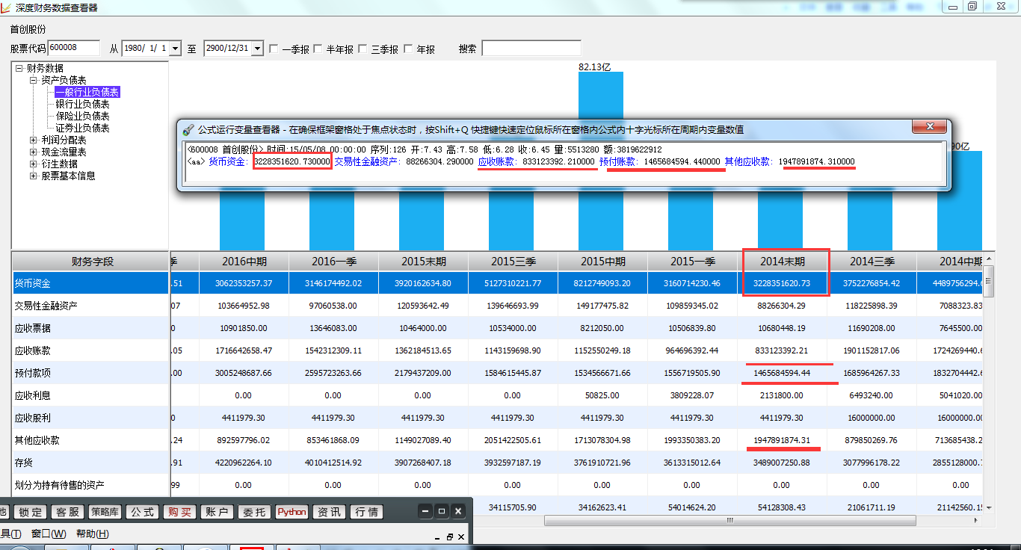Click the 股票代码 input field with 600008
This screenshot has height=550, width=1021.
point(73,49)
